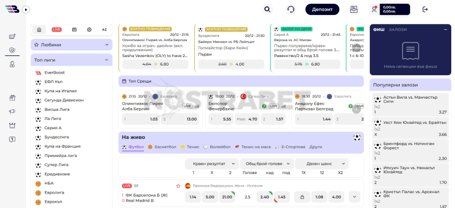Open popular bet Ипсуич Таун vs. Нюкасъл Юнайтед

411,175
